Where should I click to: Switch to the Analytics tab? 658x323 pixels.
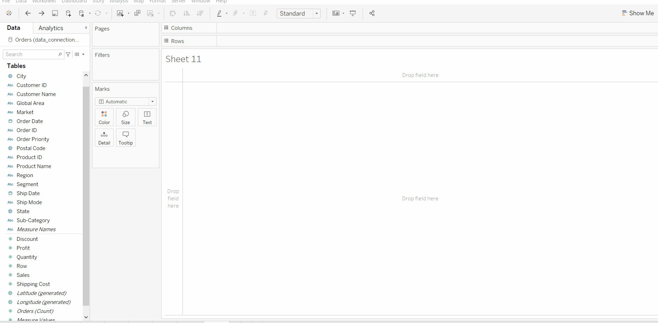point(51,28)
